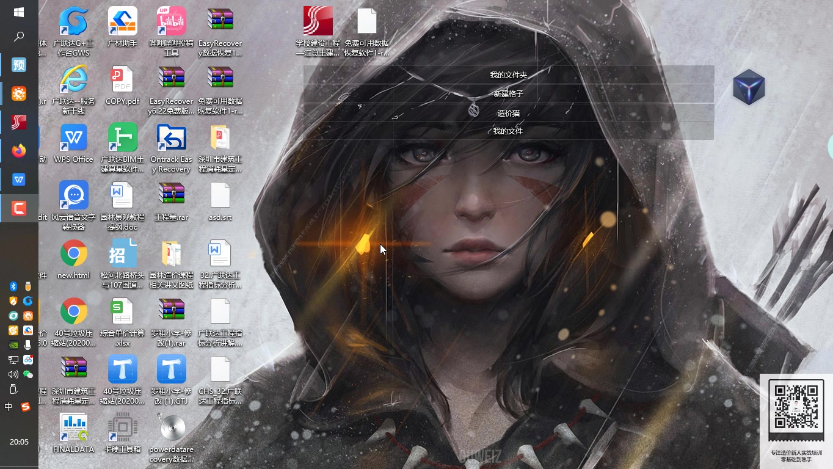Open 广材助手 shortcut
This screenshot has width=833, height=469.
122,27
